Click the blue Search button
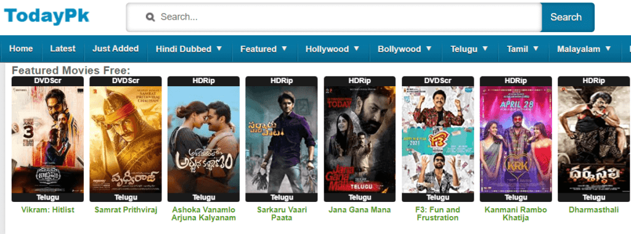This screenshot has height=234, width=631. [x=566, y=17]
